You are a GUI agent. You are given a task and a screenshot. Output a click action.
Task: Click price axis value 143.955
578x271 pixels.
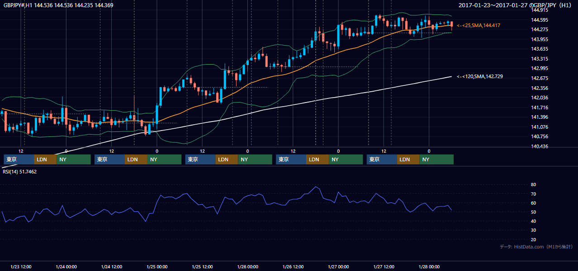point(540,40)
